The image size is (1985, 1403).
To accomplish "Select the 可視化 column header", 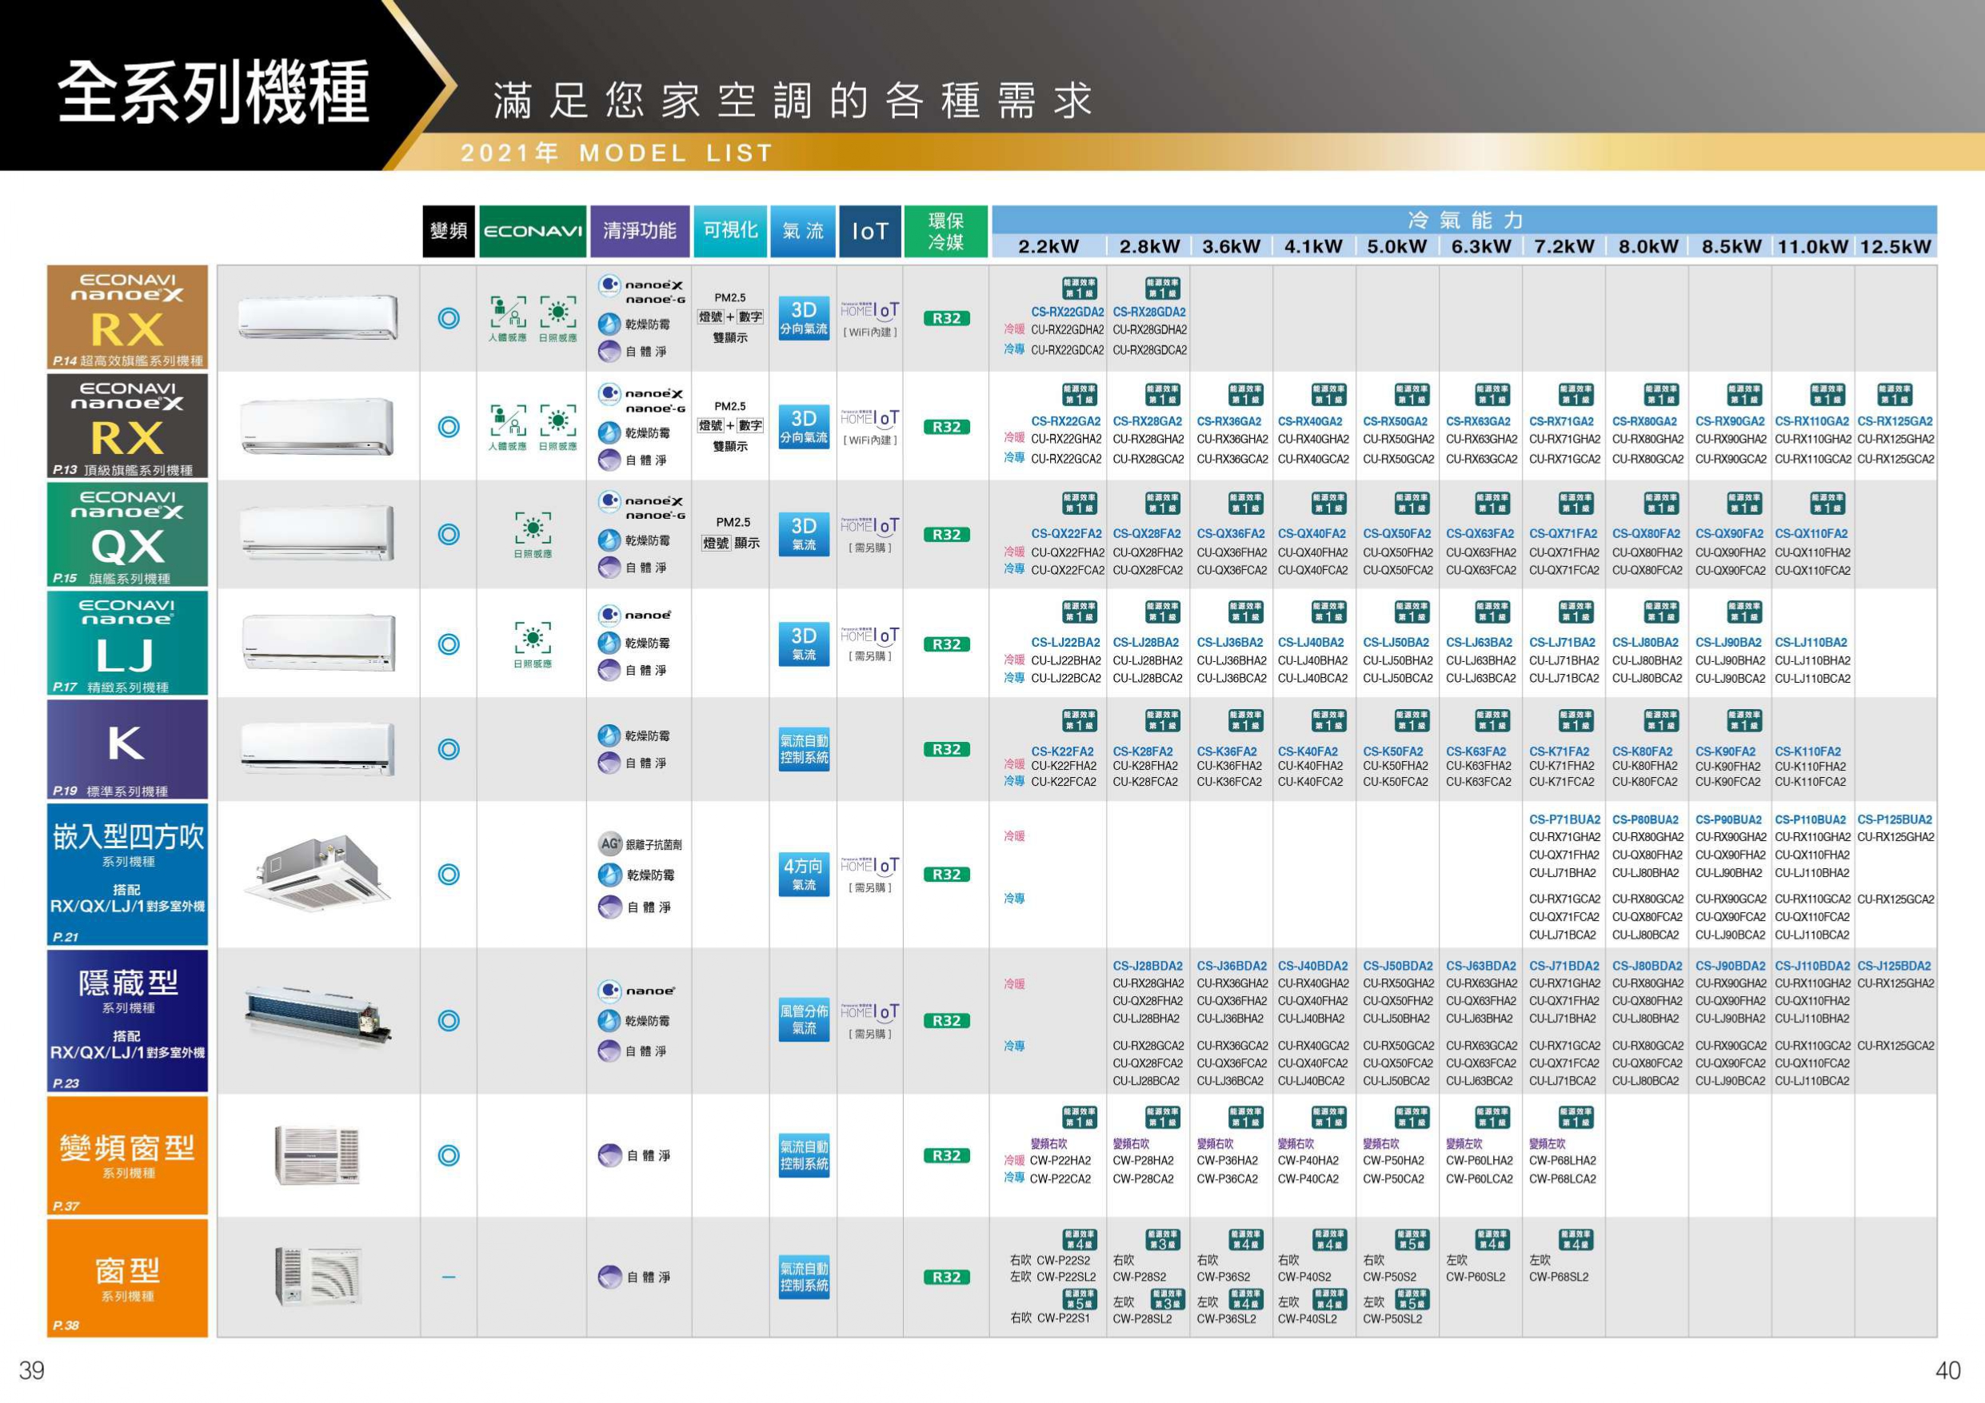I will [x=730, y=231].
